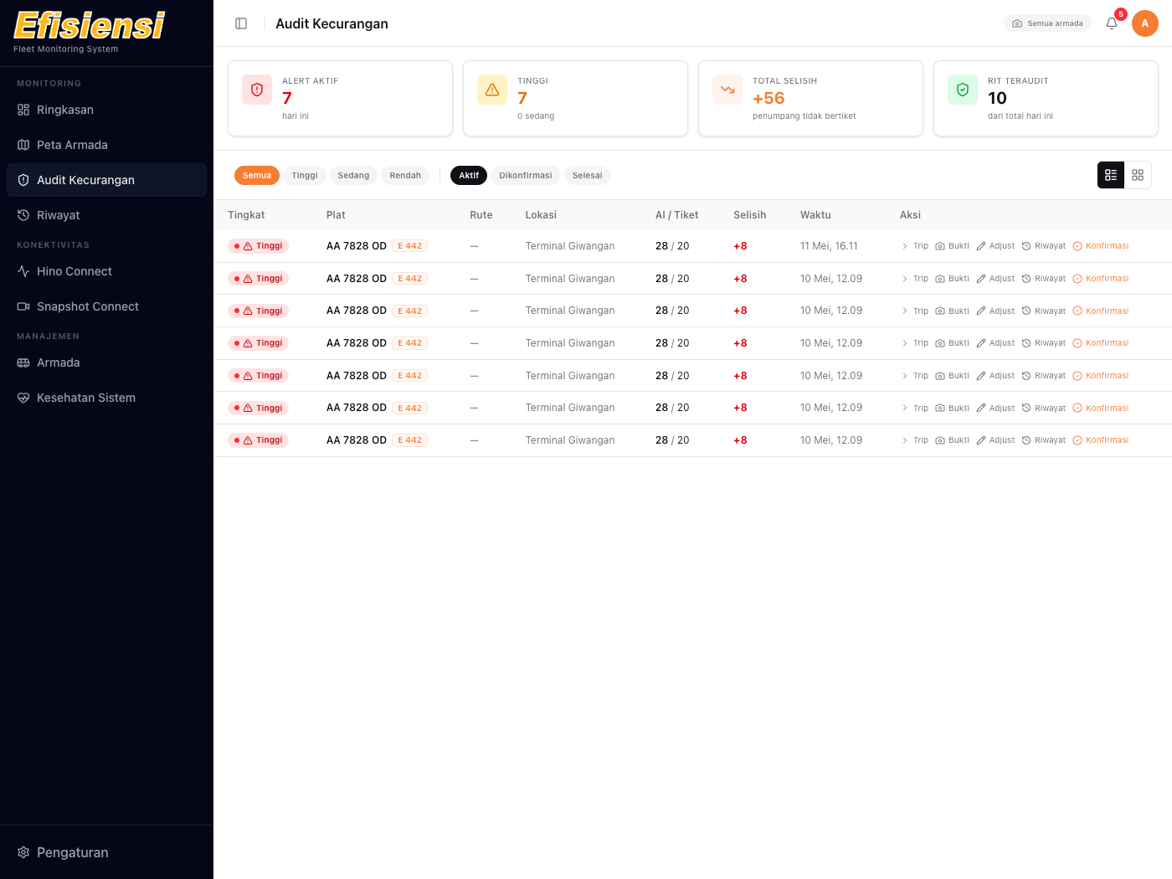Open Hino Connect page

[106, 271]
